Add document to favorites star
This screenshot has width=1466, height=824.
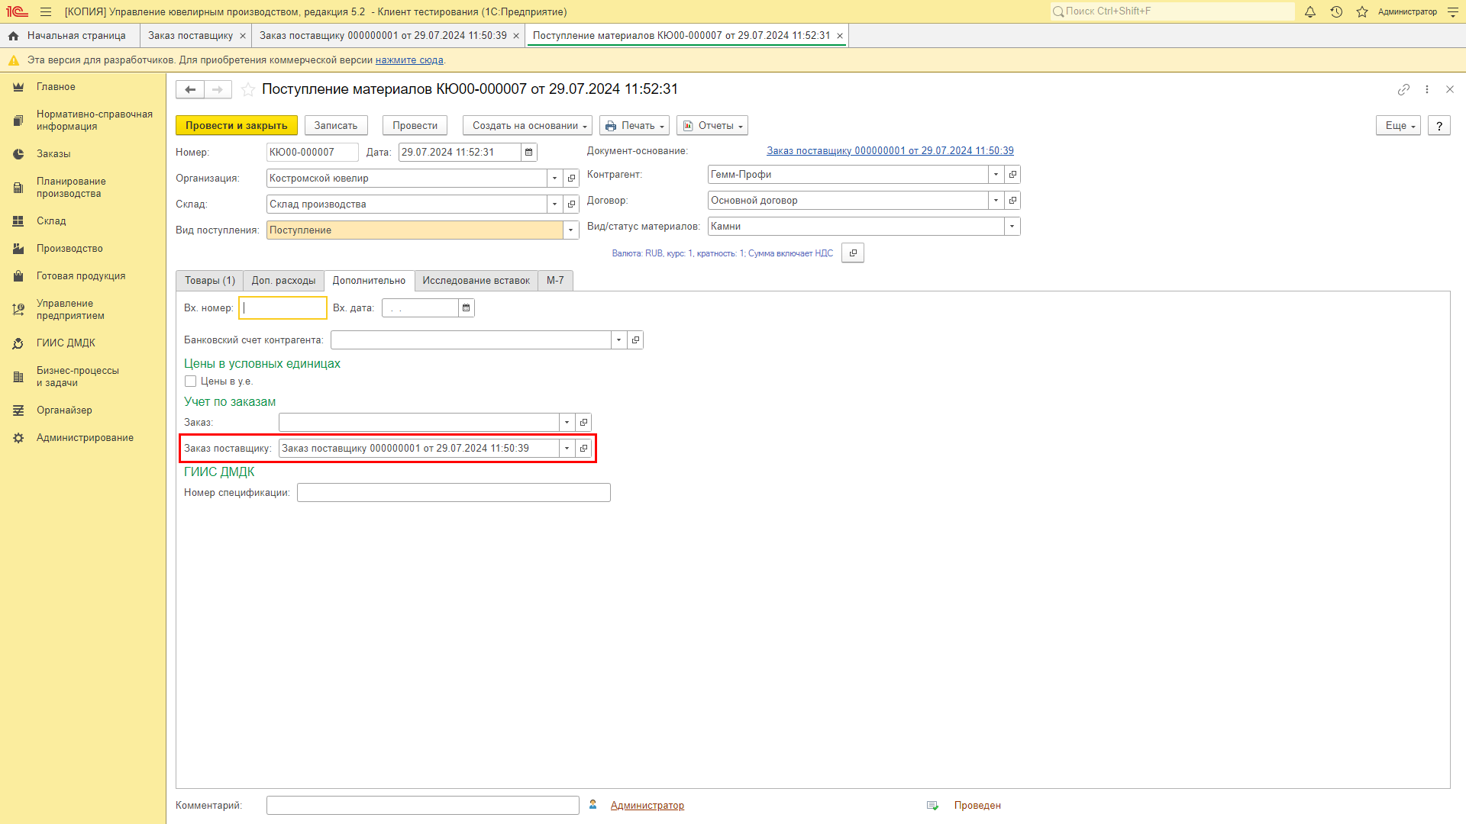pyautogui.click(x=248, y=89)
